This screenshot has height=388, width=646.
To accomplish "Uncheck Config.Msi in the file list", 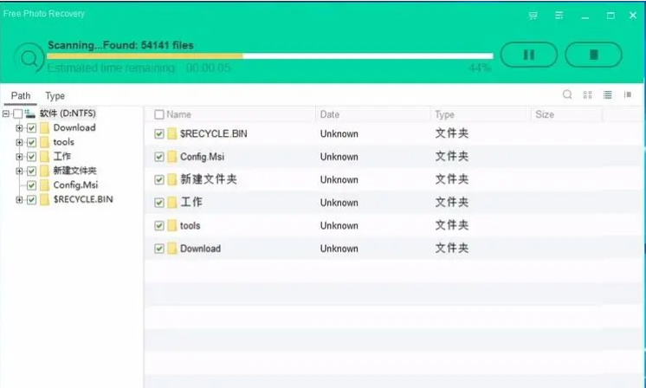I will click(158, 157).
